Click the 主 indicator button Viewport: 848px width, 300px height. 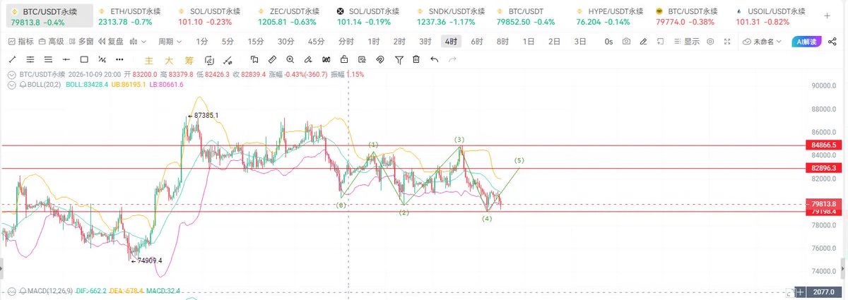[x=149, y=59]
